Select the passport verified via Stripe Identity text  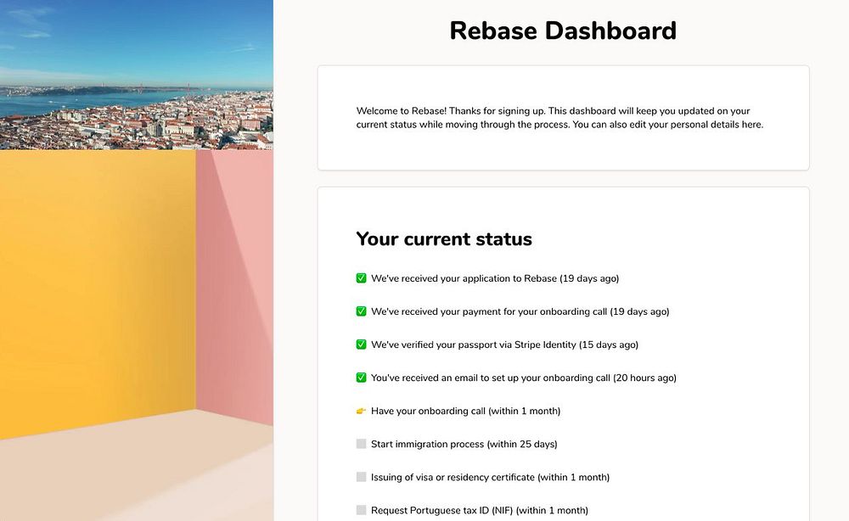click(x=504, y=345)
